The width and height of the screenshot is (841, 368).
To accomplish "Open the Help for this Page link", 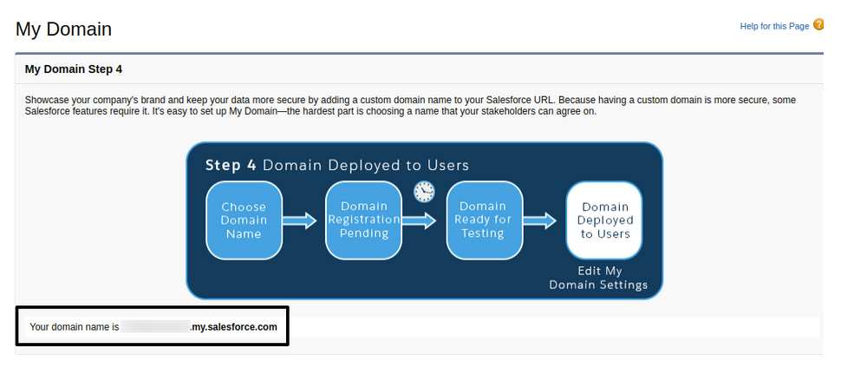I will [773, 27].
